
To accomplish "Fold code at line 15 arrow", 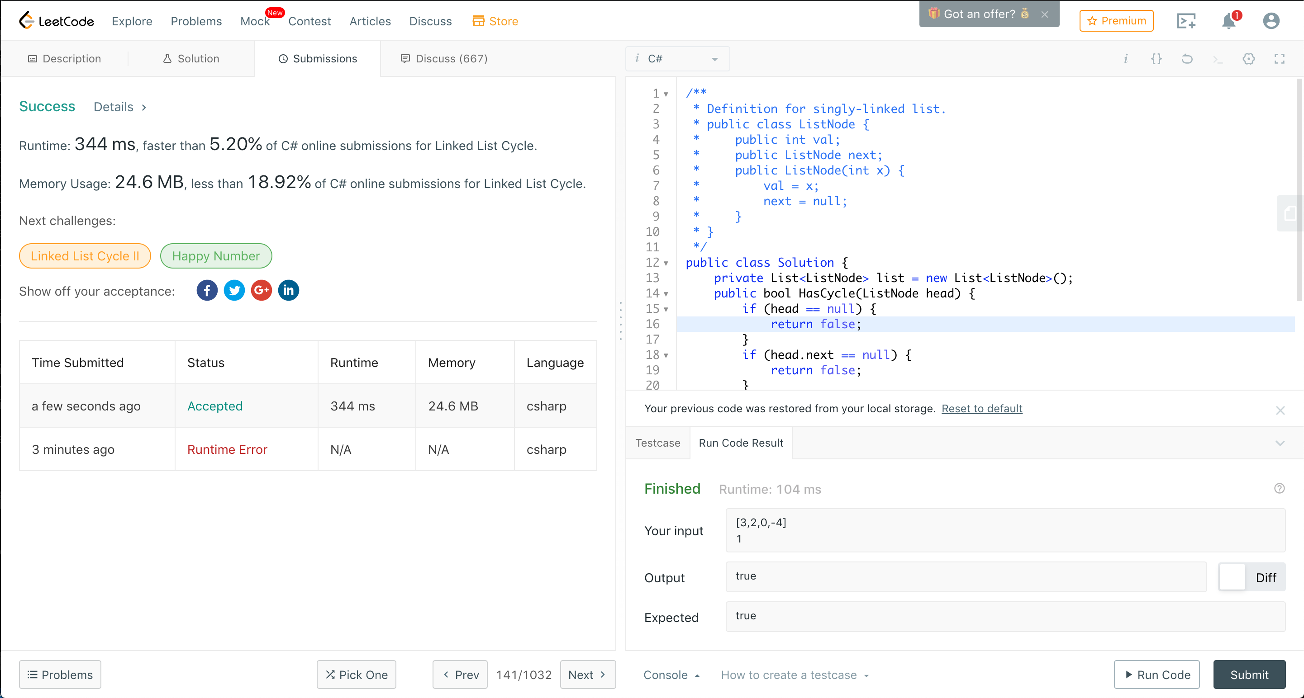I will point(666,309).
